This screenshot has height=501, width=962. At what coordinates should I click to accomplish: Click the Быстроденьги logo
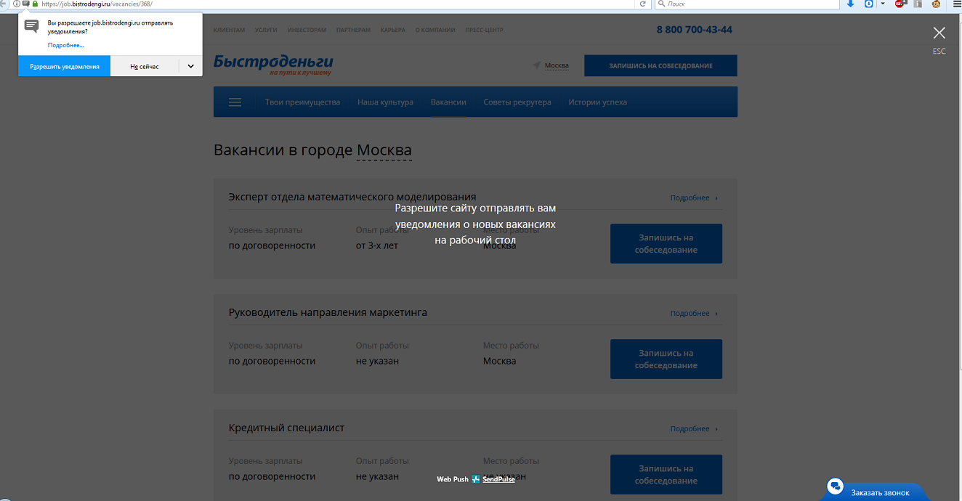coord(273,64)
